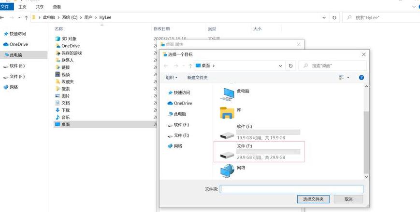
Task: Select 此电脑 in Explorer's left sidebar
Action: [x=24, y=55]
